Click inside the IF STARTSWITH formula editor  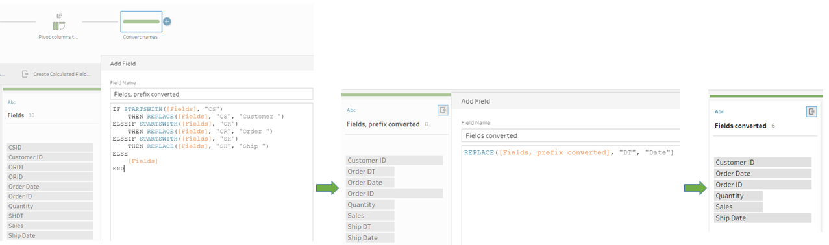(211, 172)
